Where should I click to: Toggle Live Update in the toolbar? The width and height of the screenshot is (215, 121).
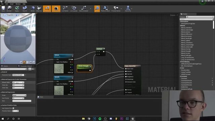74,9
